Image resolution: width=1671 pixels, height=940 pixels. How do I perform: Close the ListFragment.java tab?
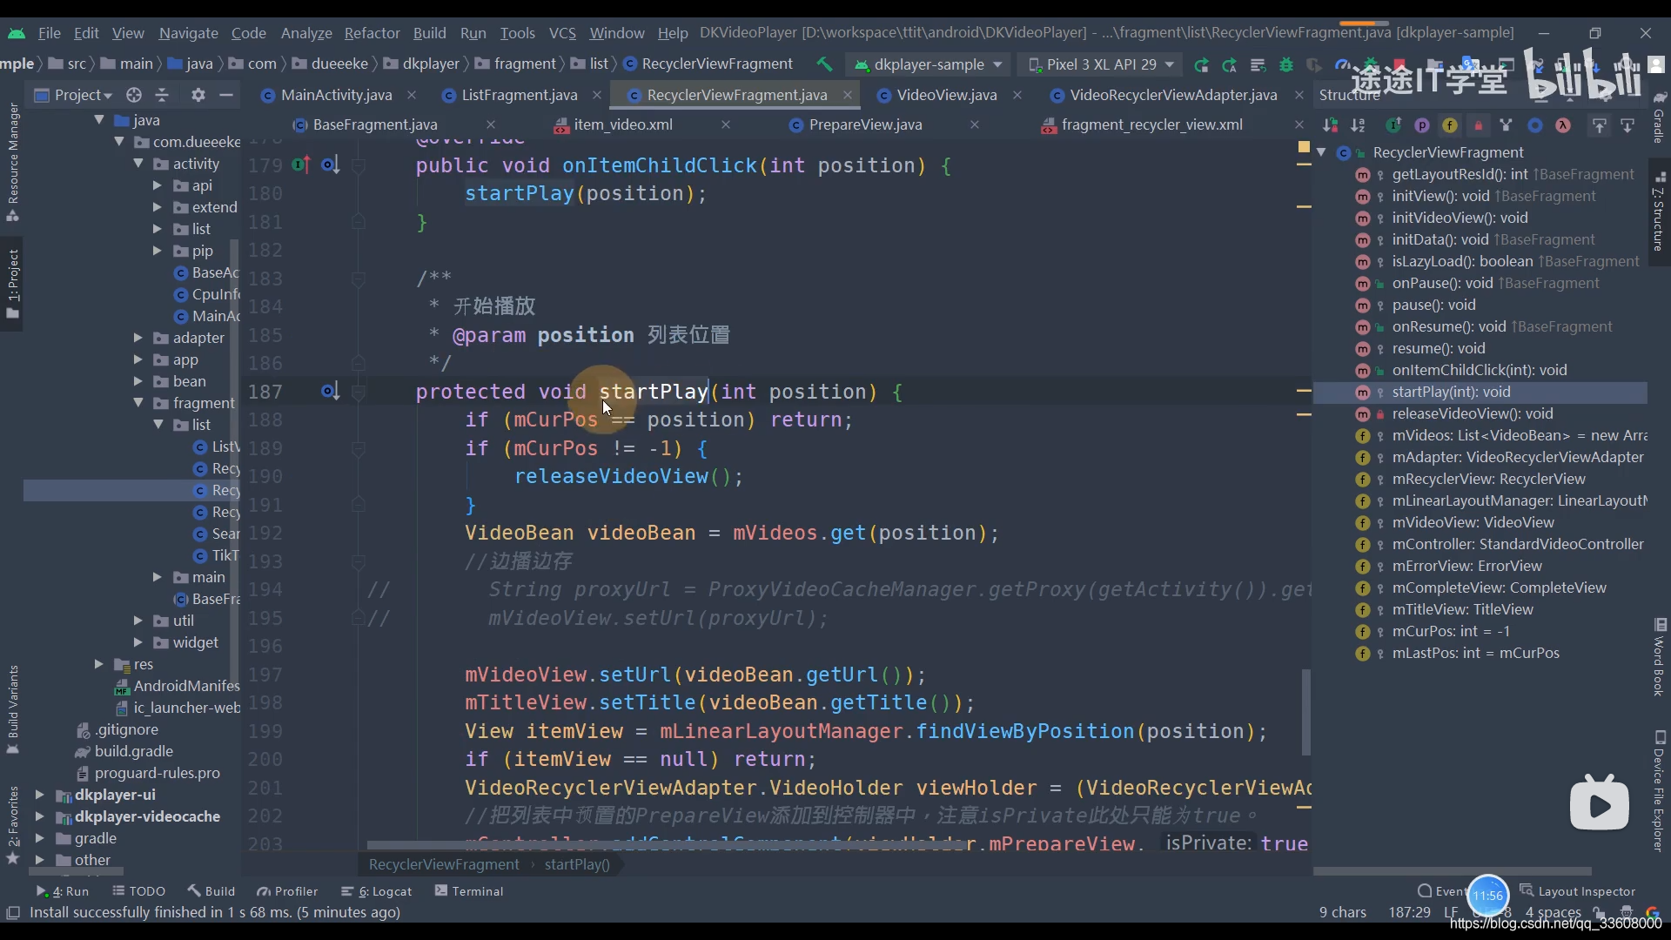pos(596,95)
